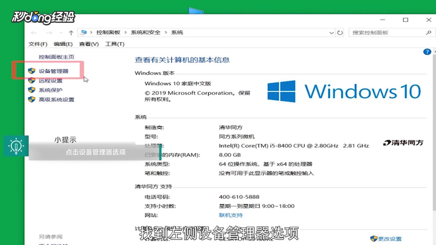Click the shield icon beside 更改设置
Screen dimensions: 436x245
pos(374,239)
